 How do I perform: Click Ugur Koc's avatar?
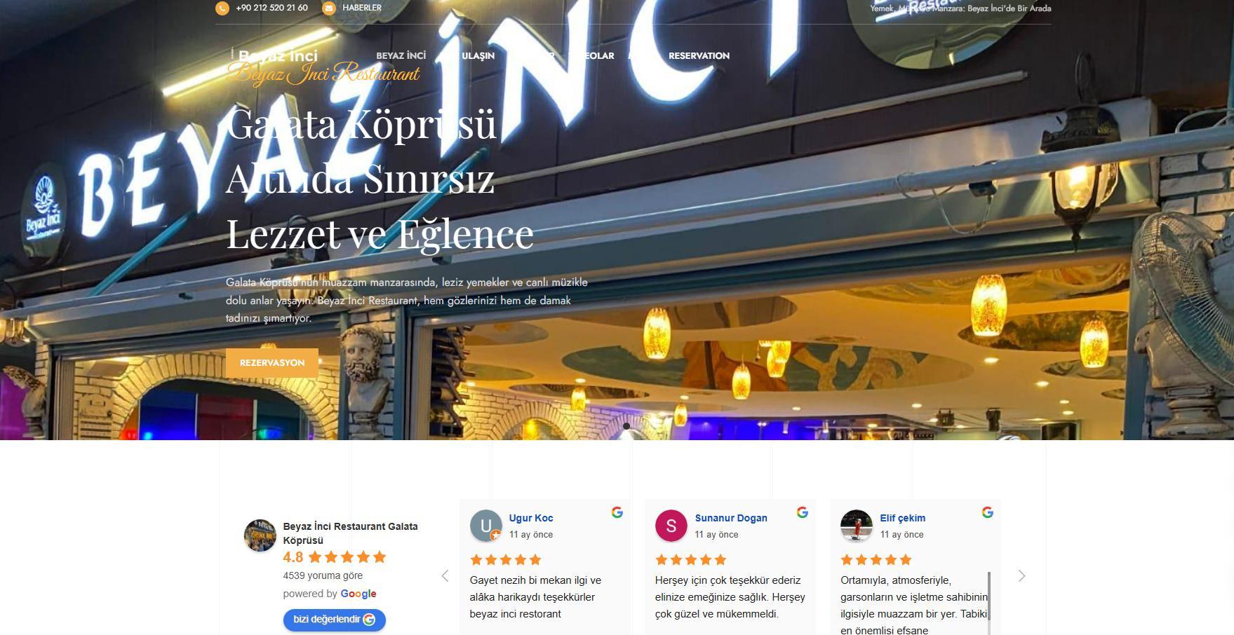[x=485, y=526]
